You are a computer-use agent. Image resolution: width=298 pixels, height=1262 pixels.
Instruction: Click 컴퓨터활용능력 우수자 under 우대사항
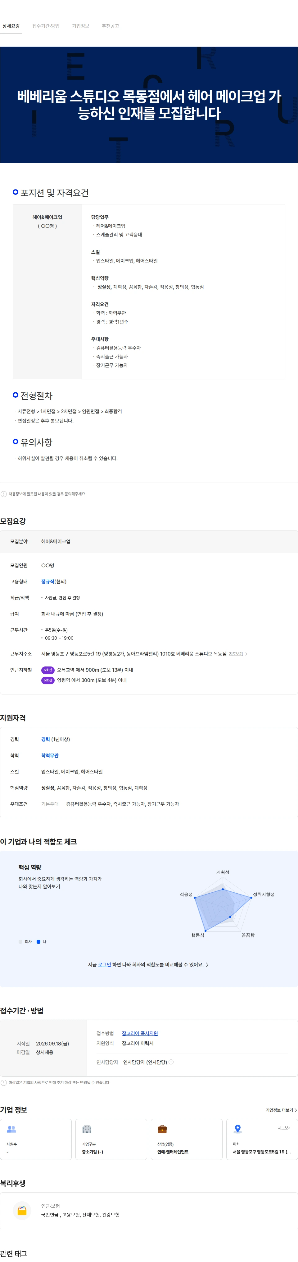(118, 348)
